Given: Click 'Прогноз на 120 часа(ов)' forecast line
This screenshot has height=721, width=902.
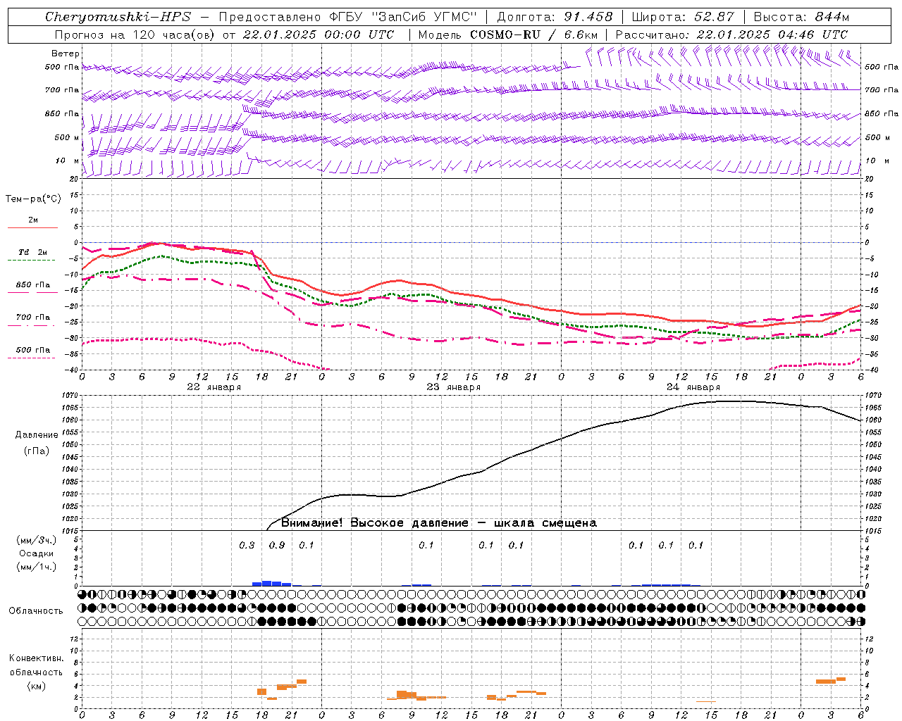Looking at the screenshot, I should 135,35.
